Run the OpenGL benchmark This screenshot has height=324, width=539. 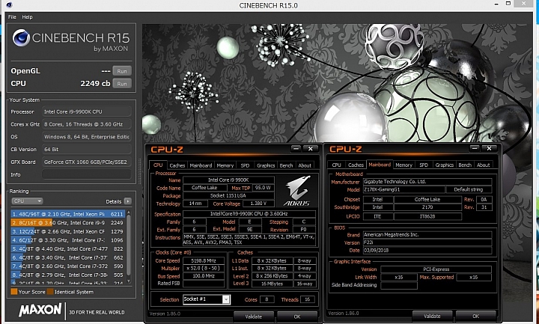(122, 71)
